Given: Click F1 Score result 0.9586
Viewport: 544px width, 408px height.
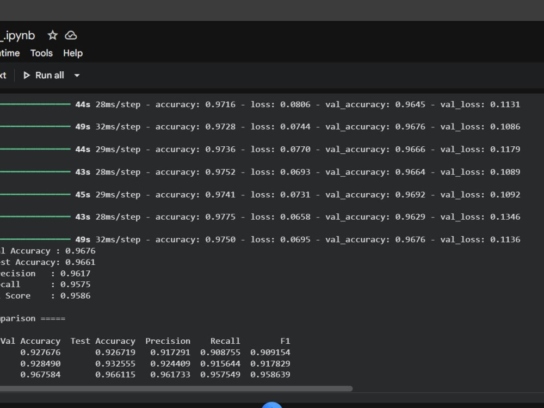Looking at the screenshot, I should click(75, 296).
